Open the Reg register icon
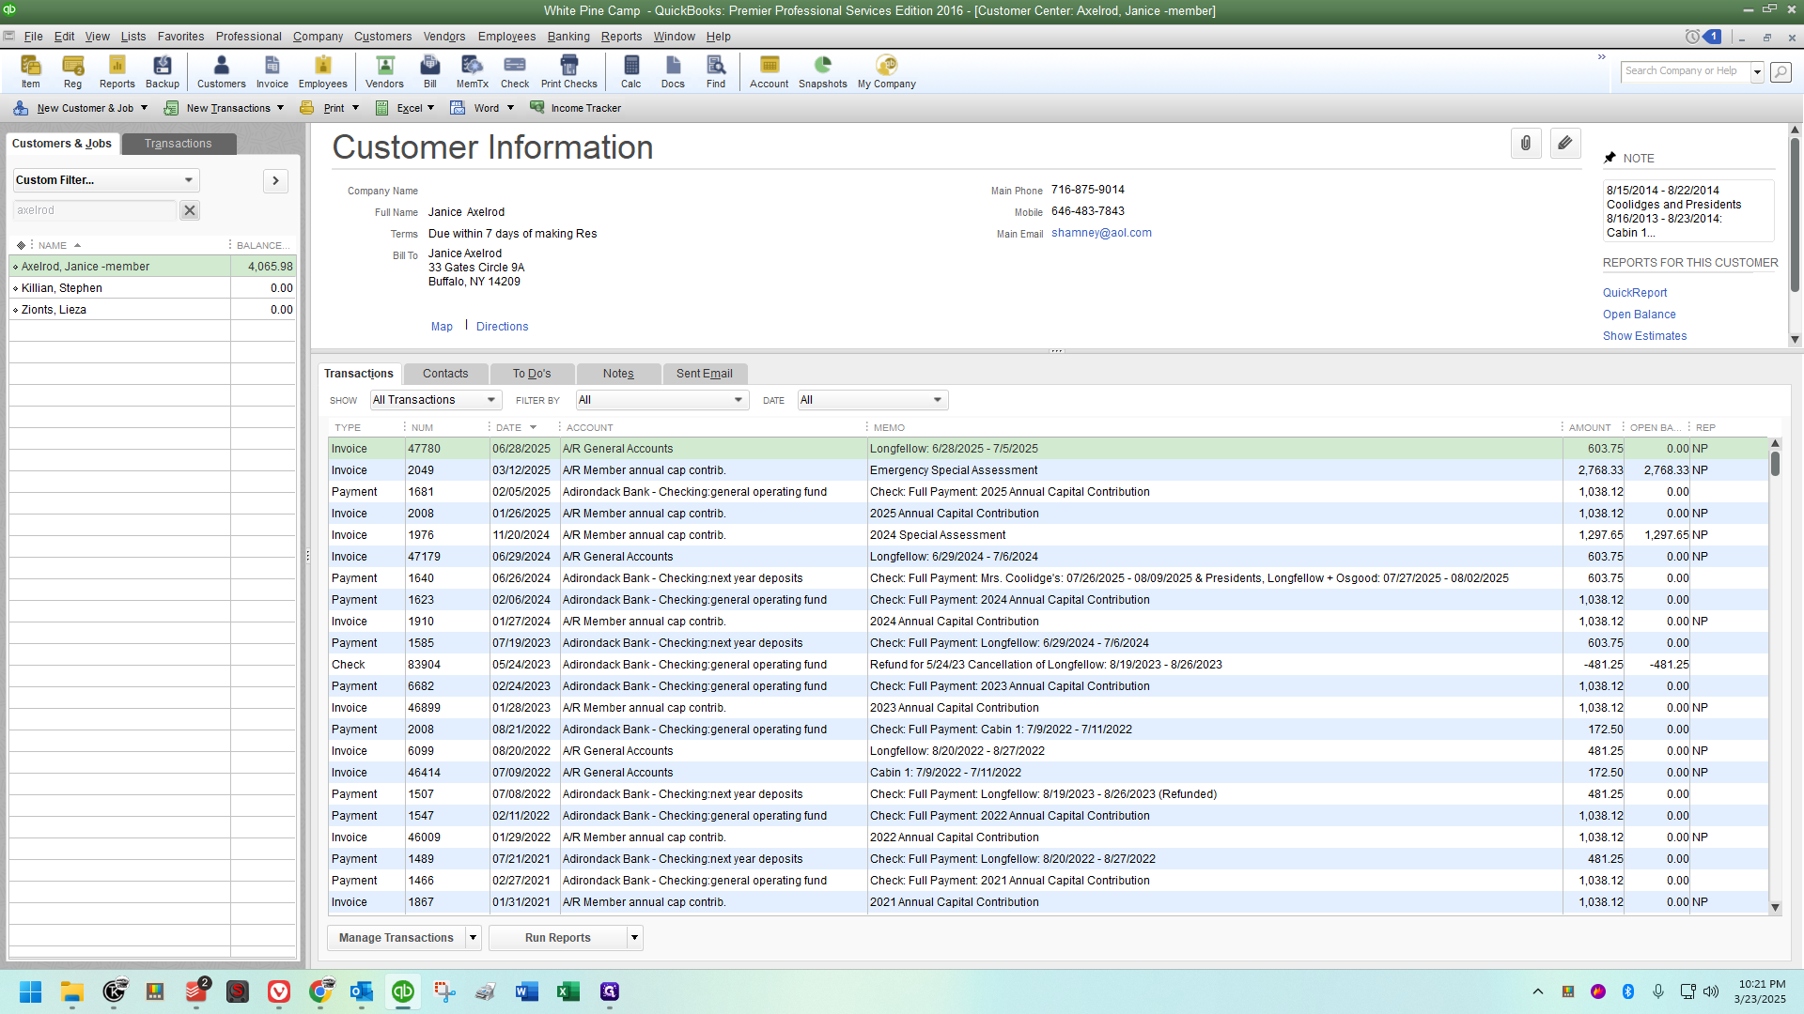The width and height of the screenshot is (1804, 1014). [x=72, y=71]
